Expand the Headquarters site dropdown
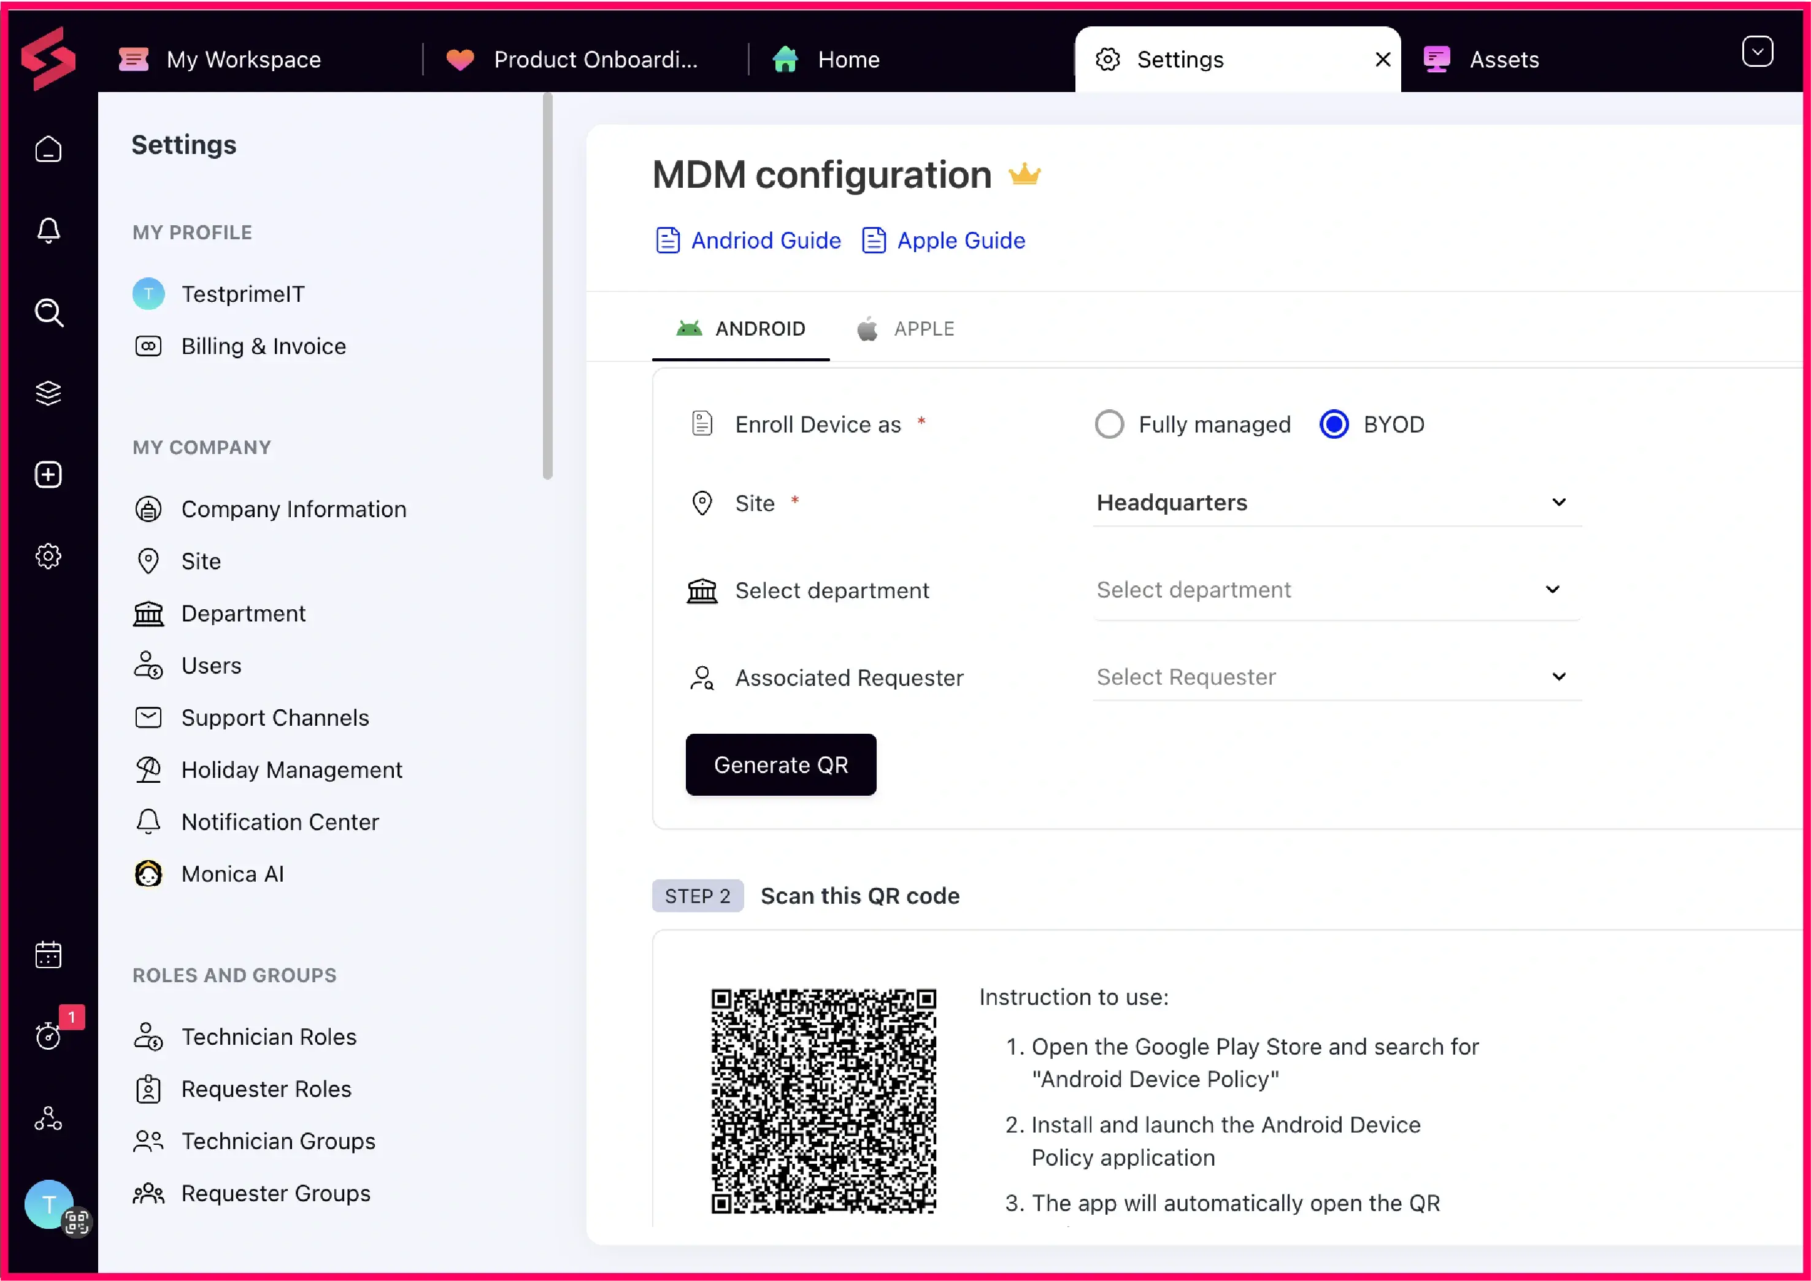 (x=1337, y=502)
